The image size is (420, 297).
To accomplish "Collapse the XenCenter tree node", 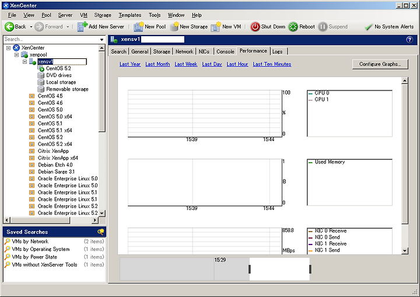I will [x=8, y=48].
